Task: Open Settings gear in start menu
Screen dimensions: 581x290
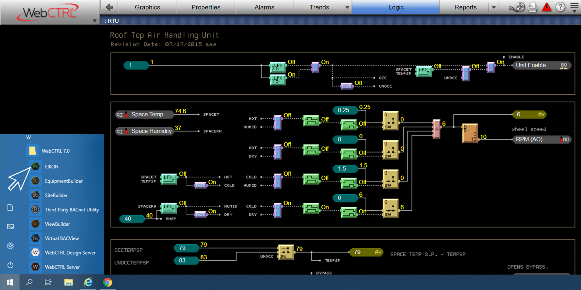Action: (10, 246)
